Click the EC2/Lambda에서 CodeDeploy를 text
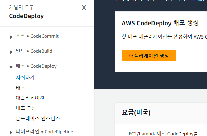This screenshot has height=136, width=207. [163, 134]
